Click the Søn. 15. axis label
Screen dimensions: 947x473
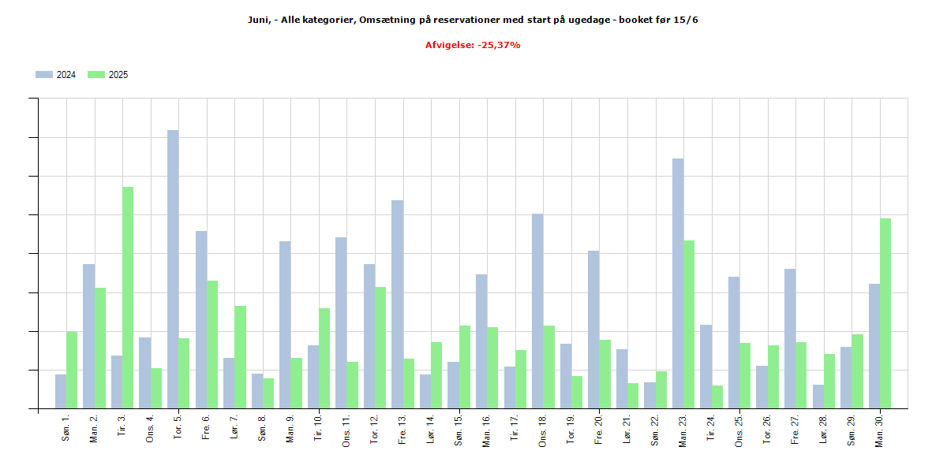click(x=459, y=429)
